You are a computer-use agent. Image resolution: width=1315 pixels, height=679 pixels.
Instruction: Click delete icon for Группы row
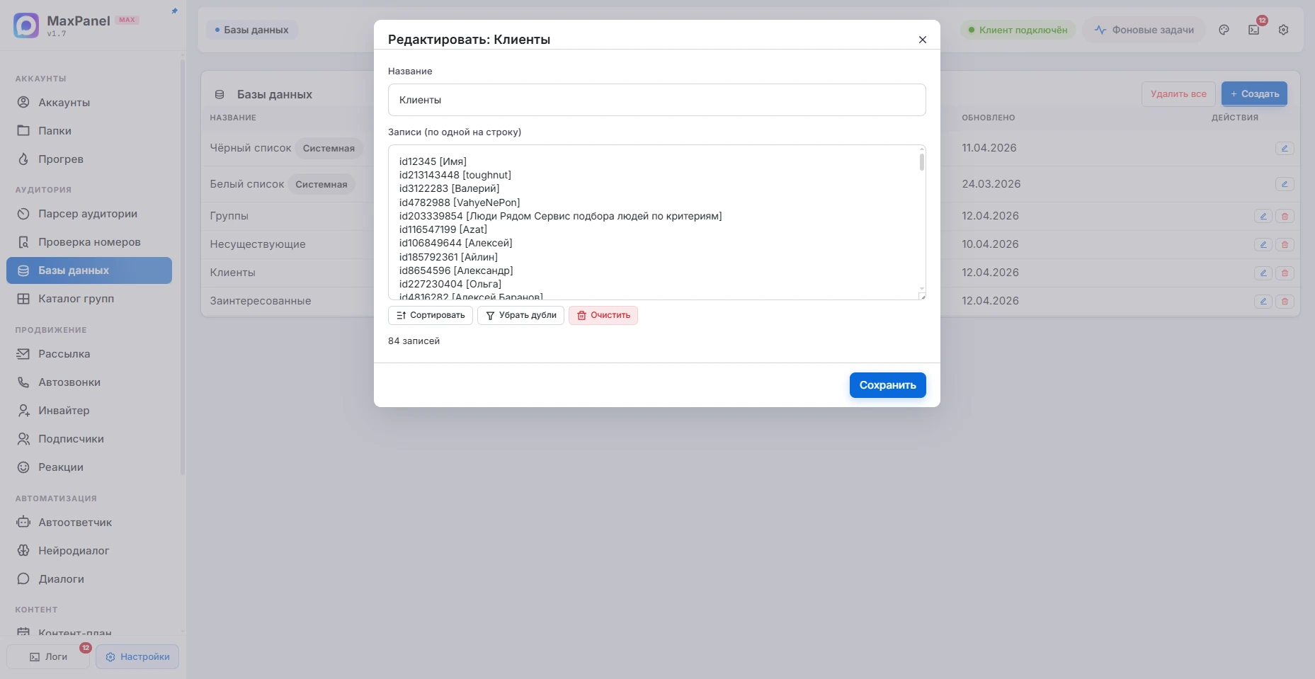[x=1285, y=216]
